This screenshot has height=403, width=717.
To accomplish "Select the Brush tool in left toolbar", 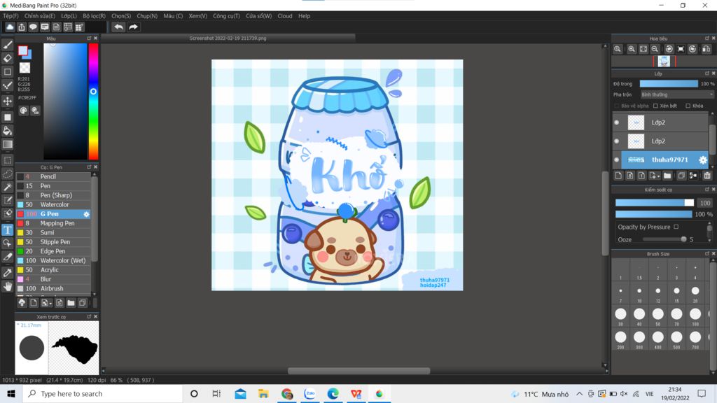I will tap(7, 45).
